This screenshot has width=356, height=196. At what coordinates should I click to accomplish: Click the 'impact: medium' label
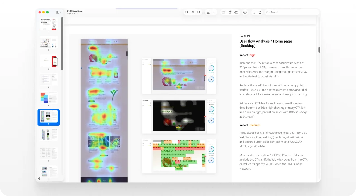coord(250,125)
